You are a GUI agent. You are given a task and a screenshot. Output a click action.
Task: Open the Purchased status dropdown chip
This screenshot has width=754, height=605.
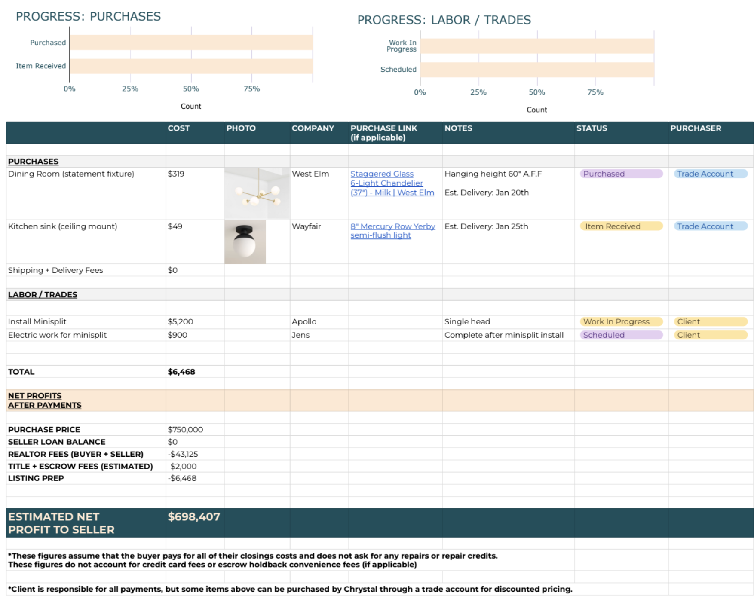pyautogui.click(x=621, y=174)
